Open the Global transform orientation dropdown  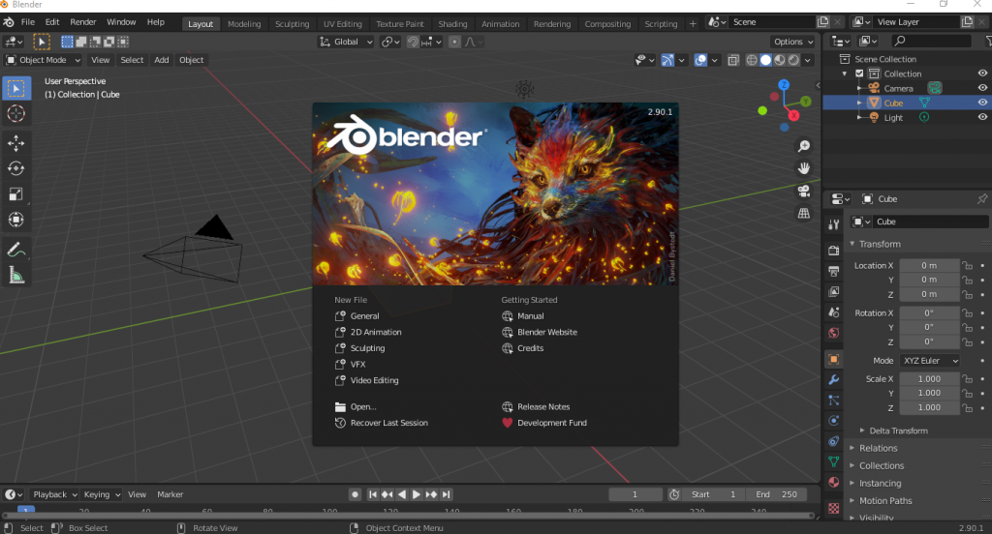[x=346, y=42]
